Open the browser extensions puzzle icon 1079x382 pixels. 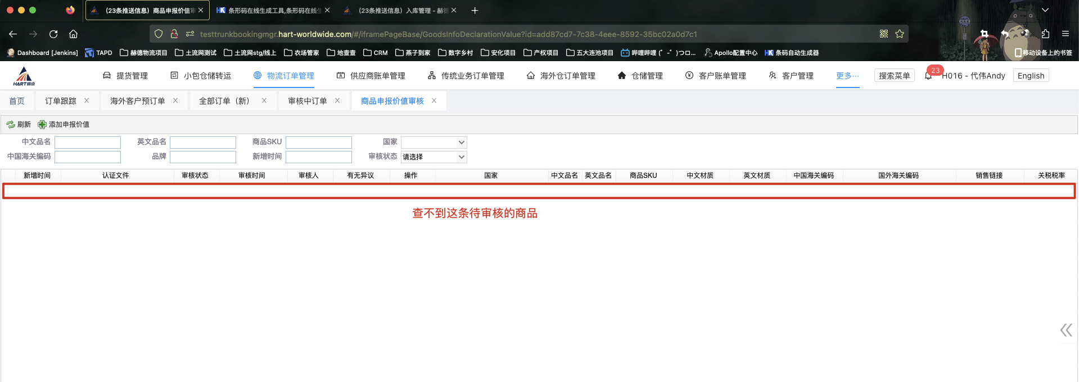pyautogui.click(x=1045, y=34)
